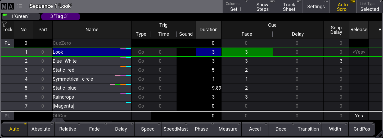Click the Duration column header
The width and height of the screenshot is (383, 138).
pyautogui.click(x=208, y=30)
